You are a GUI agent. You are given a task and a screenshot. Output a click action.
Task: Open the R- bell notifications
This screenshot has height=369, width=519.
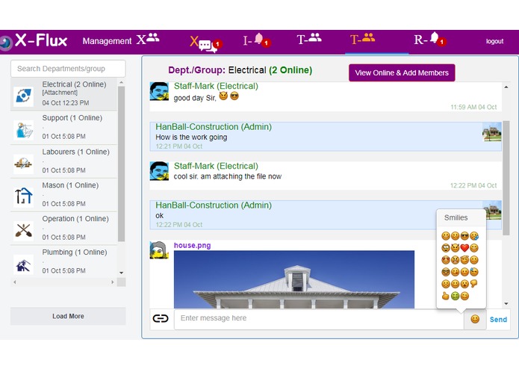(430, 40)
